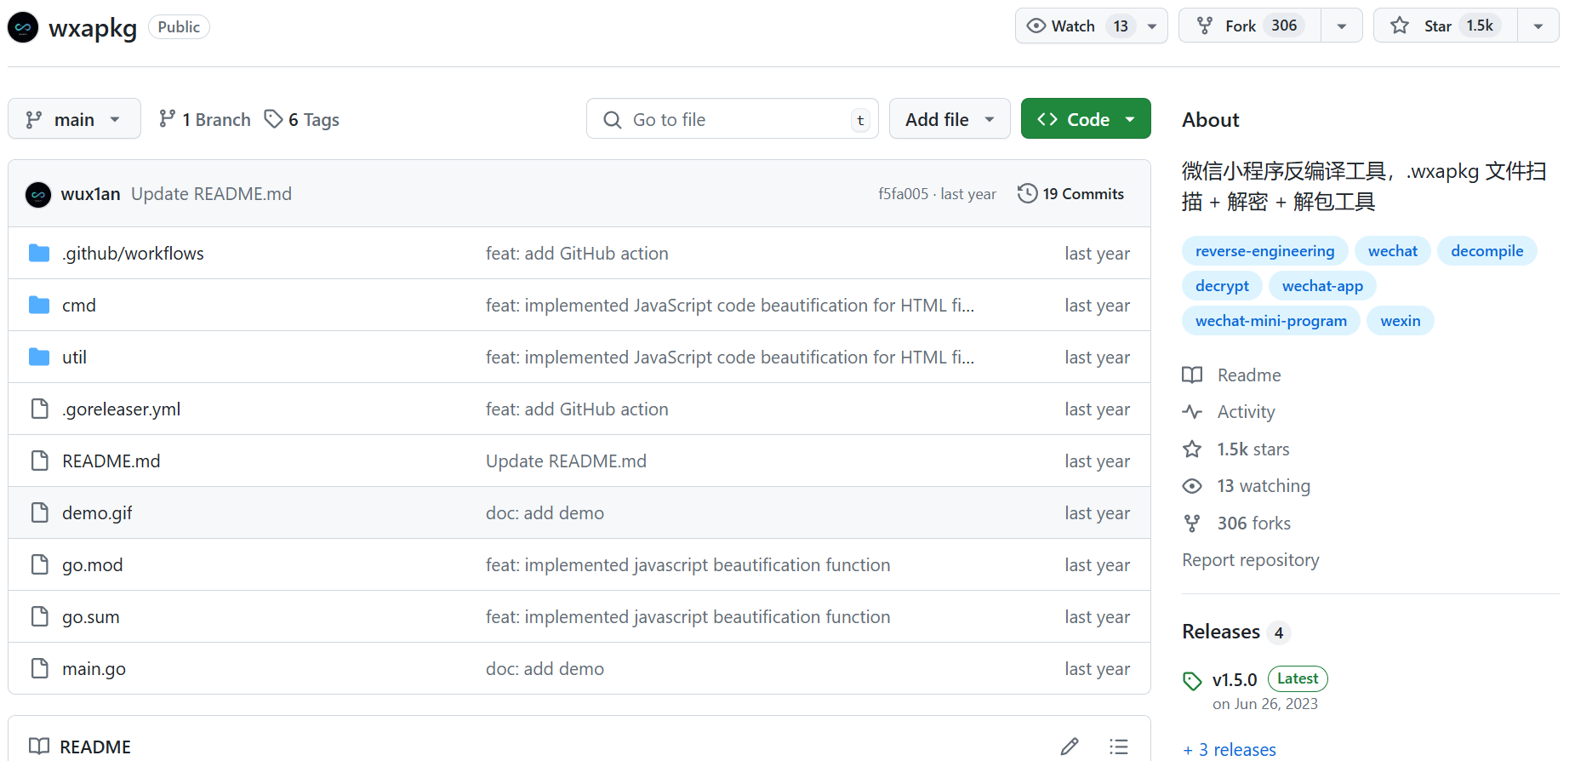
Task: Click the commit history clock icon
Action: 1027,194
